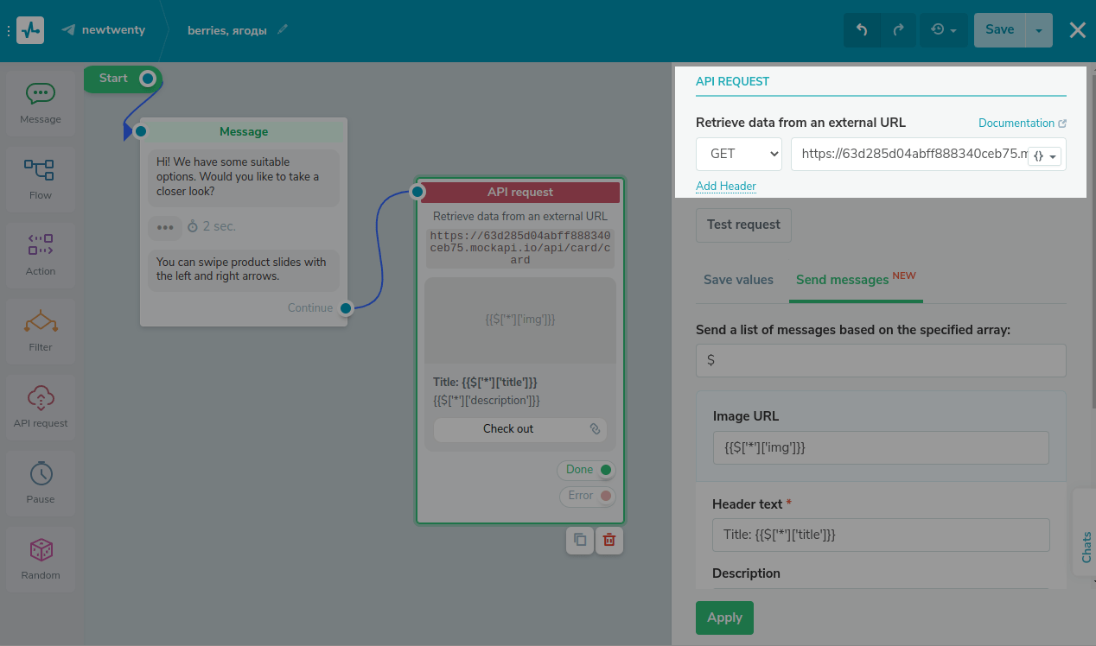Click the Add Header link
The height and width of the screenshot is (646, 1096).
coord(726,186)
